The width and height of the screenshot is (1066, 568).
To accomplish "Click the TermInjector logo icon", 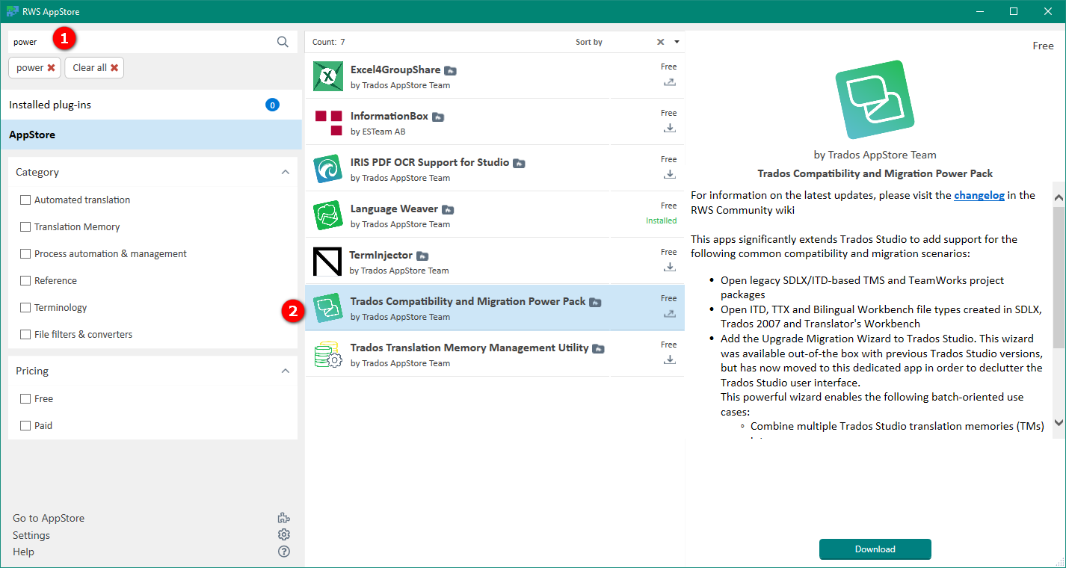I will point(327,262).
